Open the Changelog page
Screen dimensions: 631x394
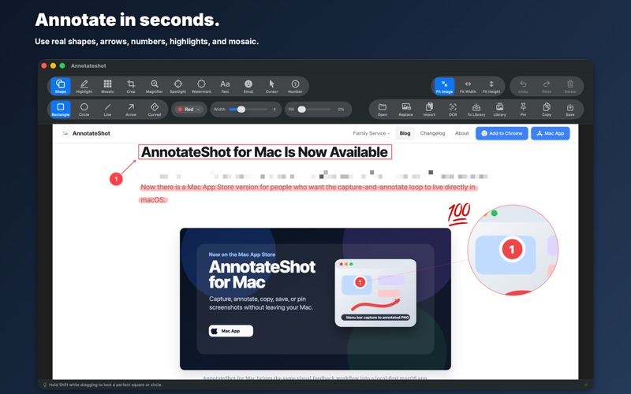432,133
